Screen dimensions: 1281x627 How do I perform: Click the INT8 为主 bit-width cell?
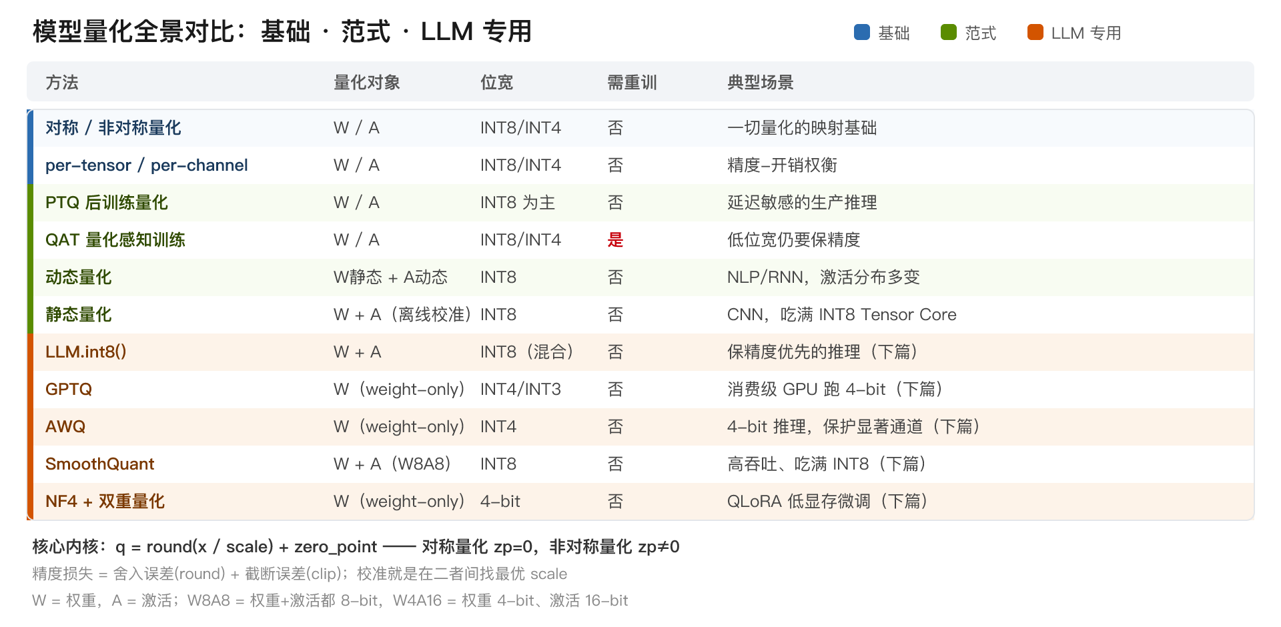click(x=518, y=202)
